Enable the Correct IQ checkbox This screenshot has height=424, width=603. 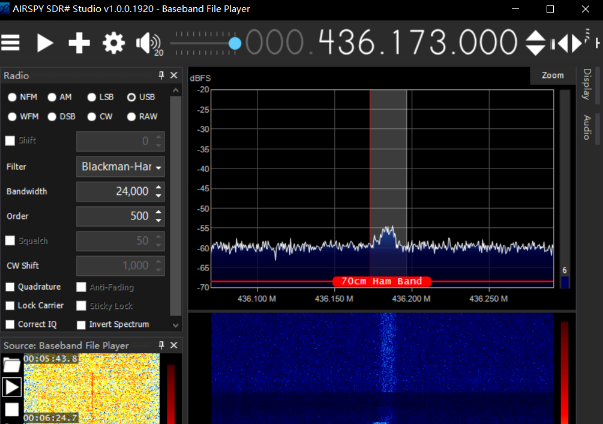[10, 324]
